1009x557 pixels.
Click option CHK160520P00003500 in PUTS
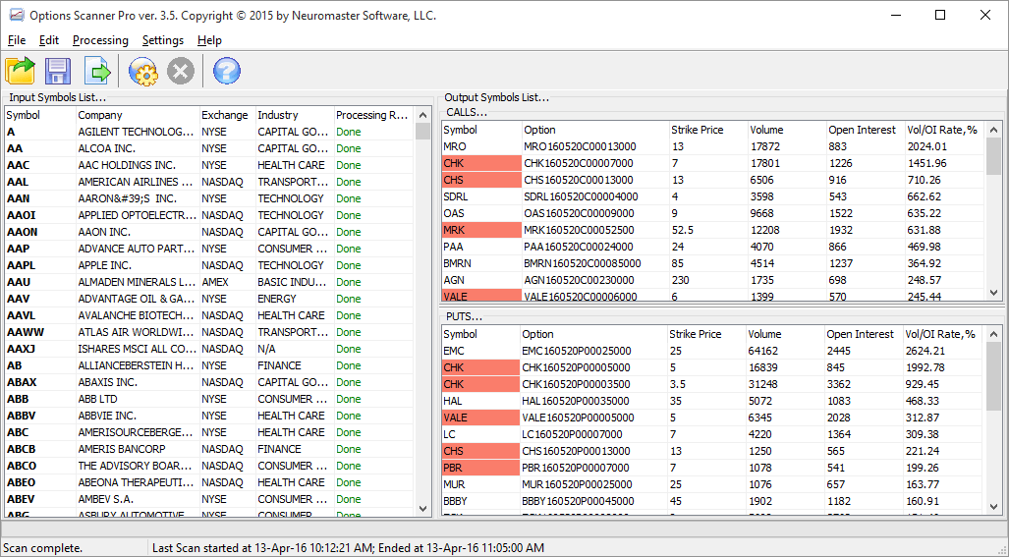(593, 385)
